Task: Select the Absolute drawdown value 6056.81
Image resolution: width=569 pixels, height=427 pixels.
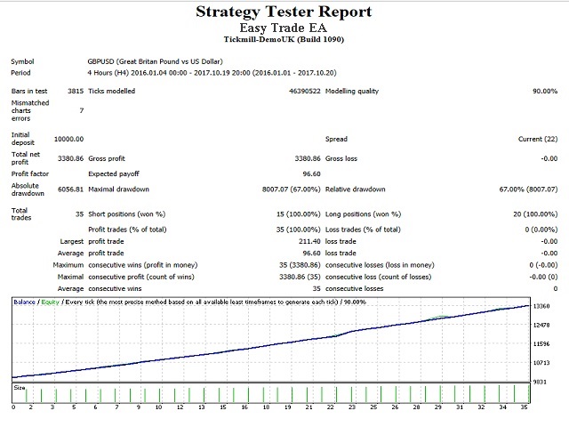Action: 71,189
